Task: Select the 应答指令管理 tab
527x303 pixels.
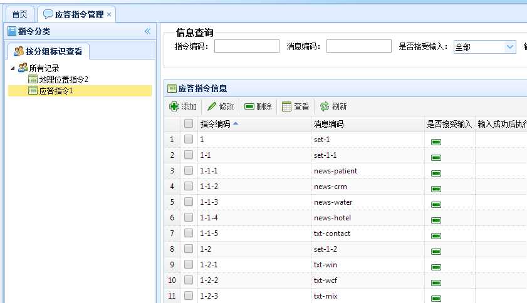Action: pos(76,14)
